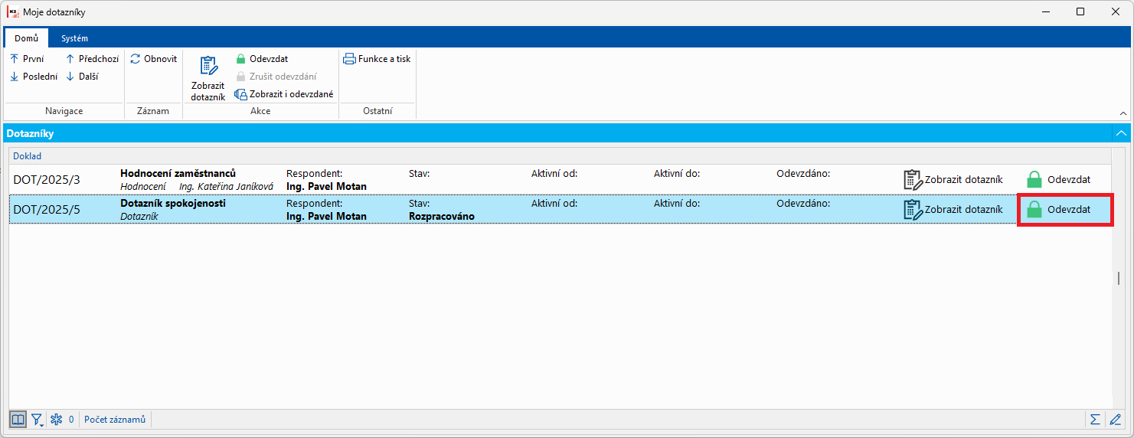Viewport: 1134px width, 438px height.
Task: Click the Doklad column header
Action: point(28,156)
